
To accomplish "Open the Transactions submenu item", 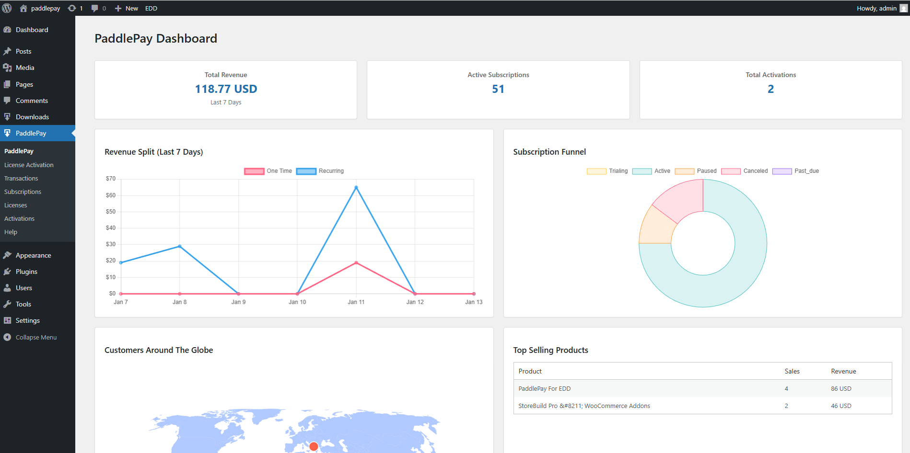I will point(21,178).
